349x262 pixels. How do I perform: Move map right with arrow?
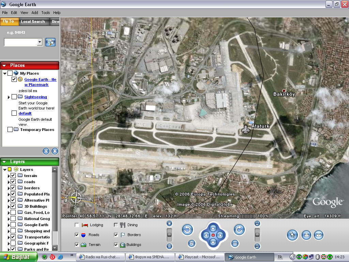tap(220, 235)
